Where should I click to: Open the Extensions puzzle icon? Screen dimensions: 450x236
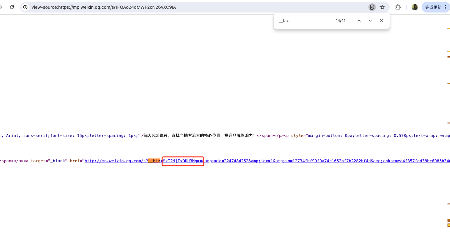click(x=398, y=7)
